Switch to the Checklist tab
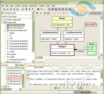Screen dimensions: 104x94 (97, 65)
